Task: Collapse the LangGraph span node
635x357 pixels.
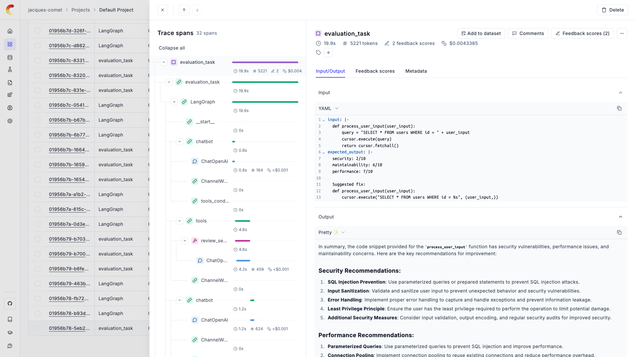Action: [x=174, y=102]
